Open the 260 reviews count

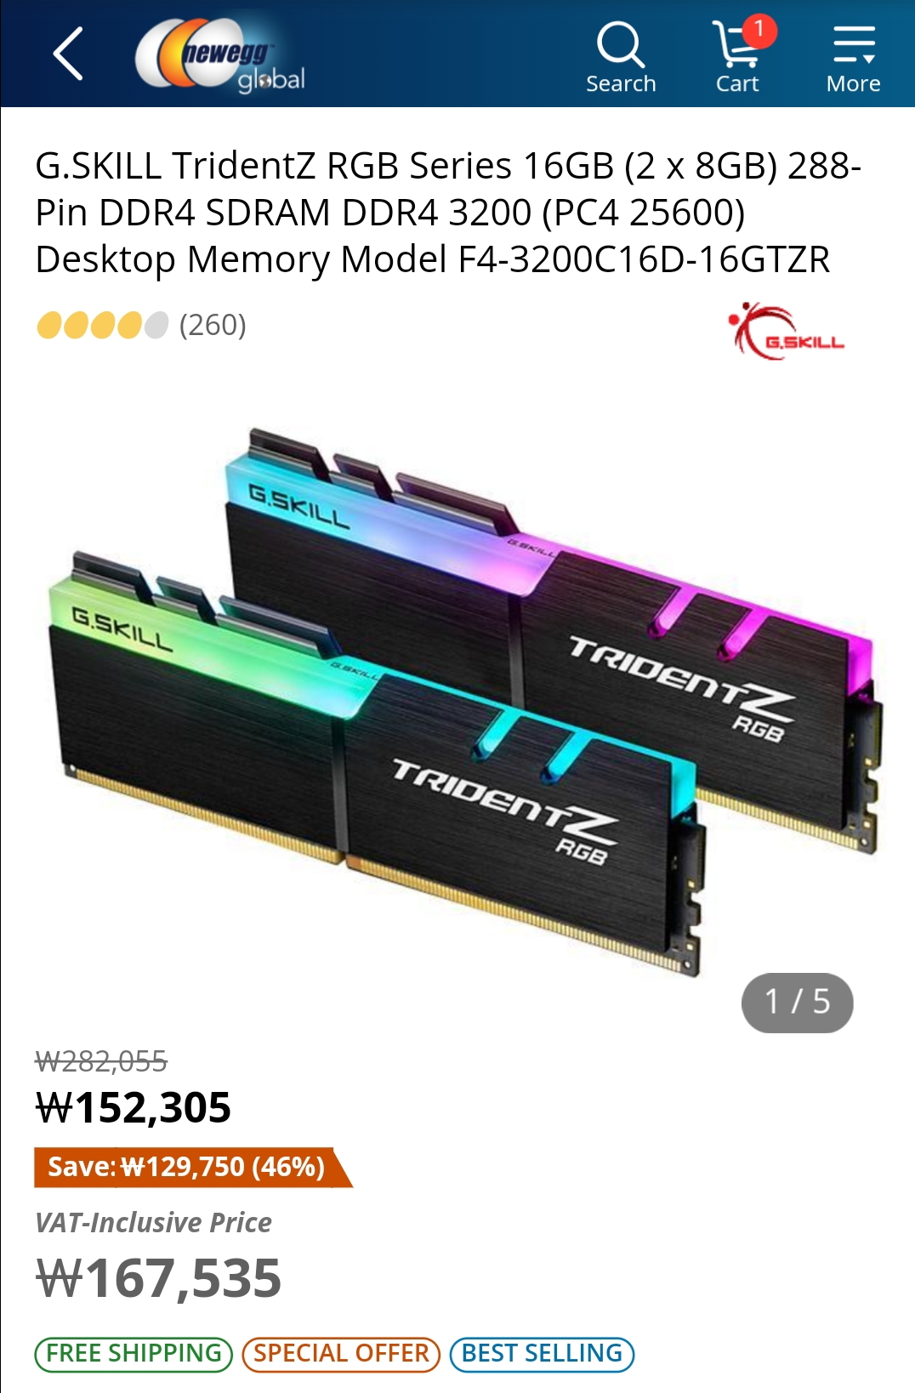pyautogui.click(x=213, y=325)
